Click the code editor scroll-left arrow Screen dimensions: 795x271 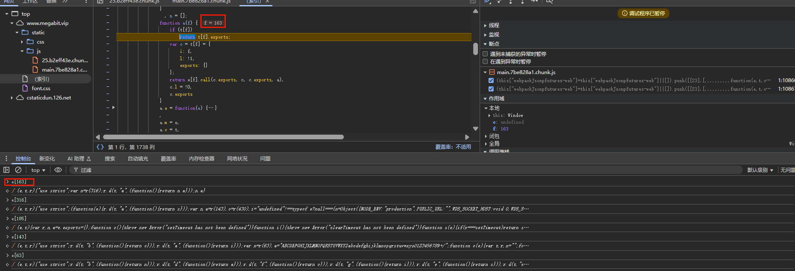click(x=98, y=137)
